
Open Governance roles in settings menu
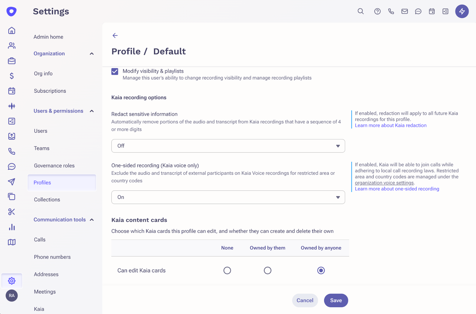coord(54,165)
